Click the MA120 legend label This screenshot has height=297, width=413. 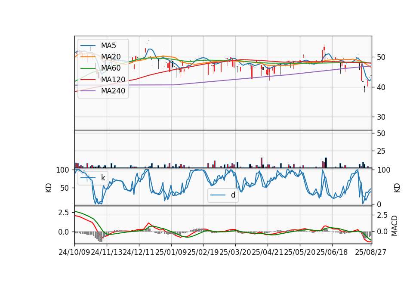pos(113,79)
